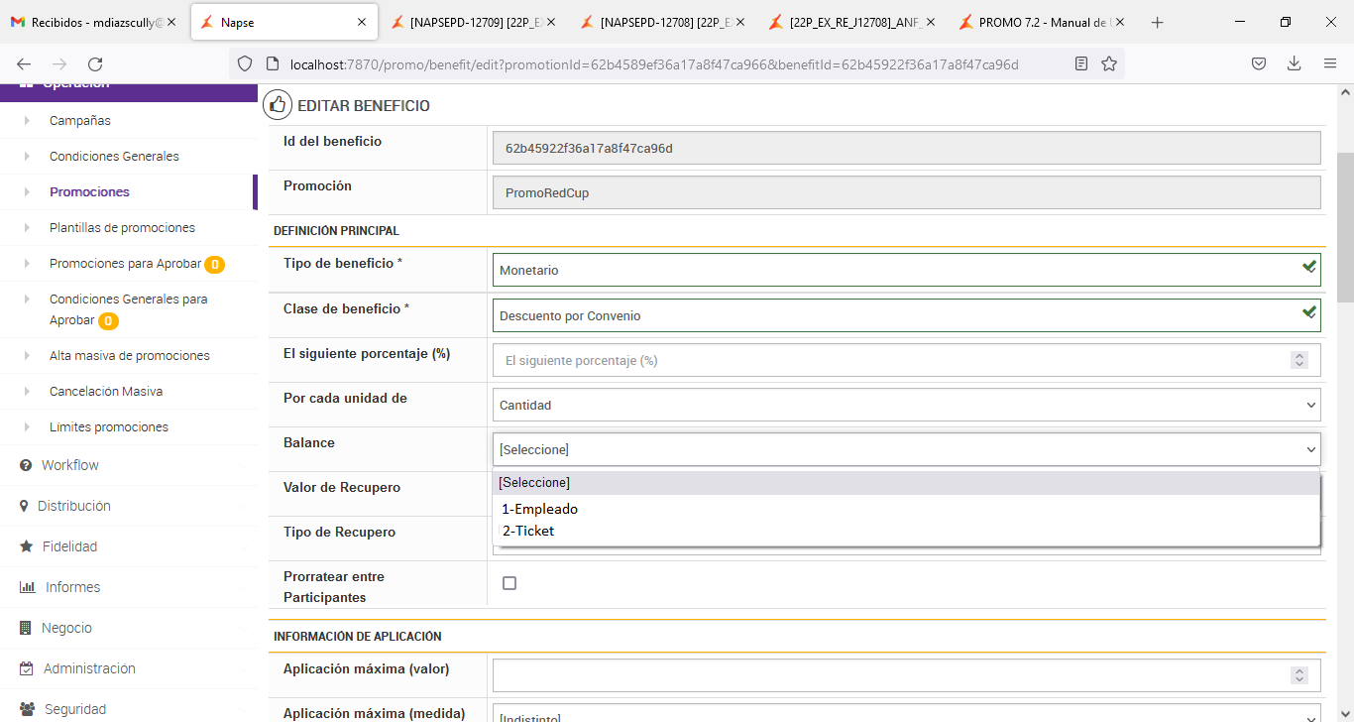Click the Distribución location pin icon
The image size is (1354, 722).
click(x=25, y=506)
